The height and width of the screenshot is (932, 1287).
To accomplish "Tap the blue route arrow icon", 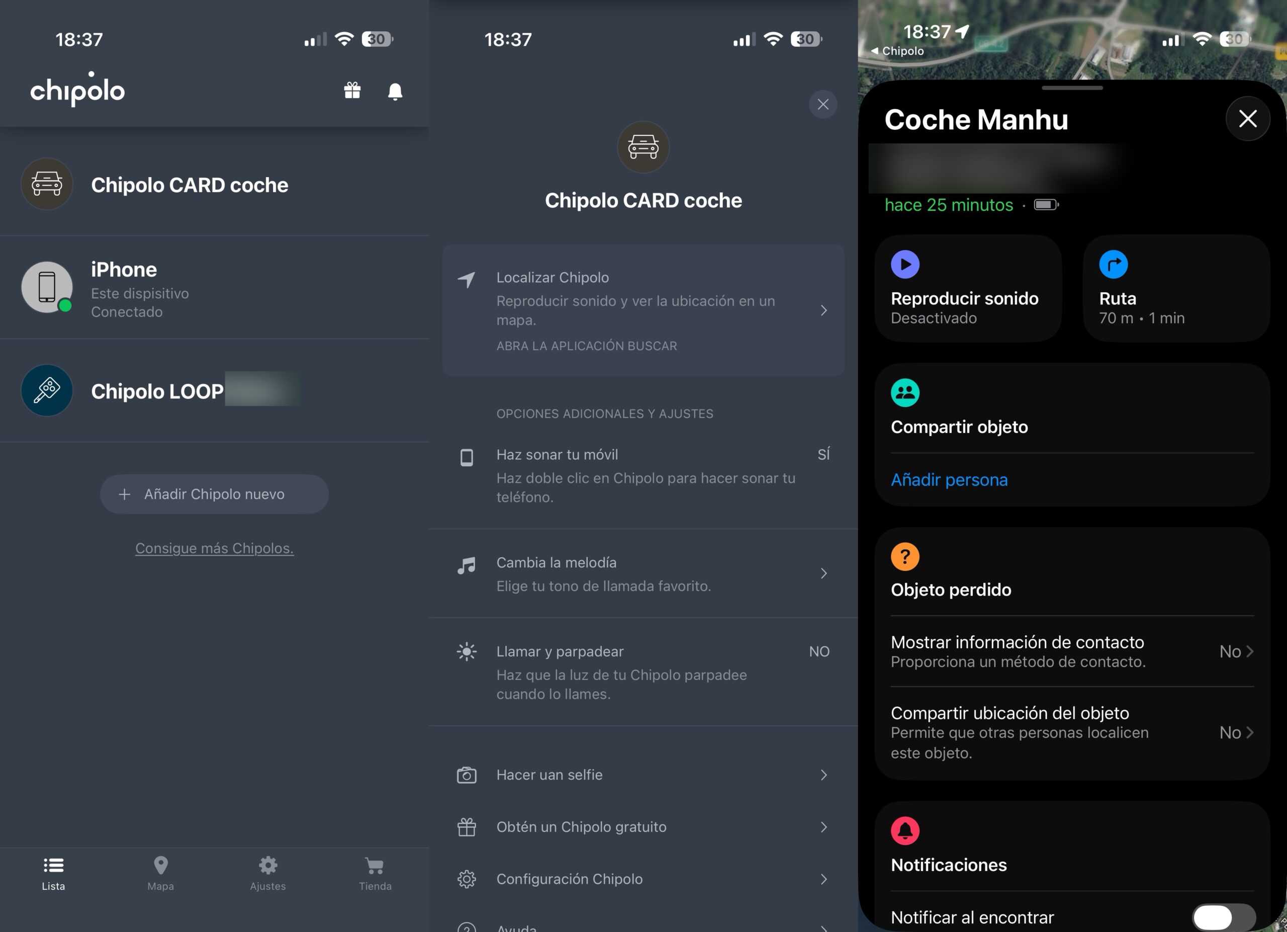I will [1114, 264].
